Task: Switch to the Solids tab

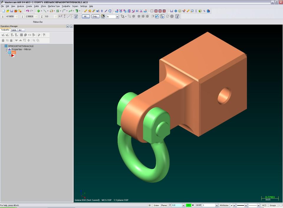Action: (x=14, y=30)
